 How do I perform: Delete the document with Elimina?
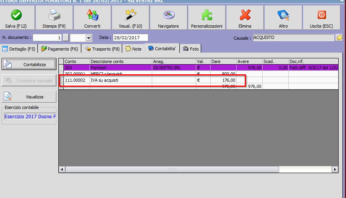pos(245,18)
